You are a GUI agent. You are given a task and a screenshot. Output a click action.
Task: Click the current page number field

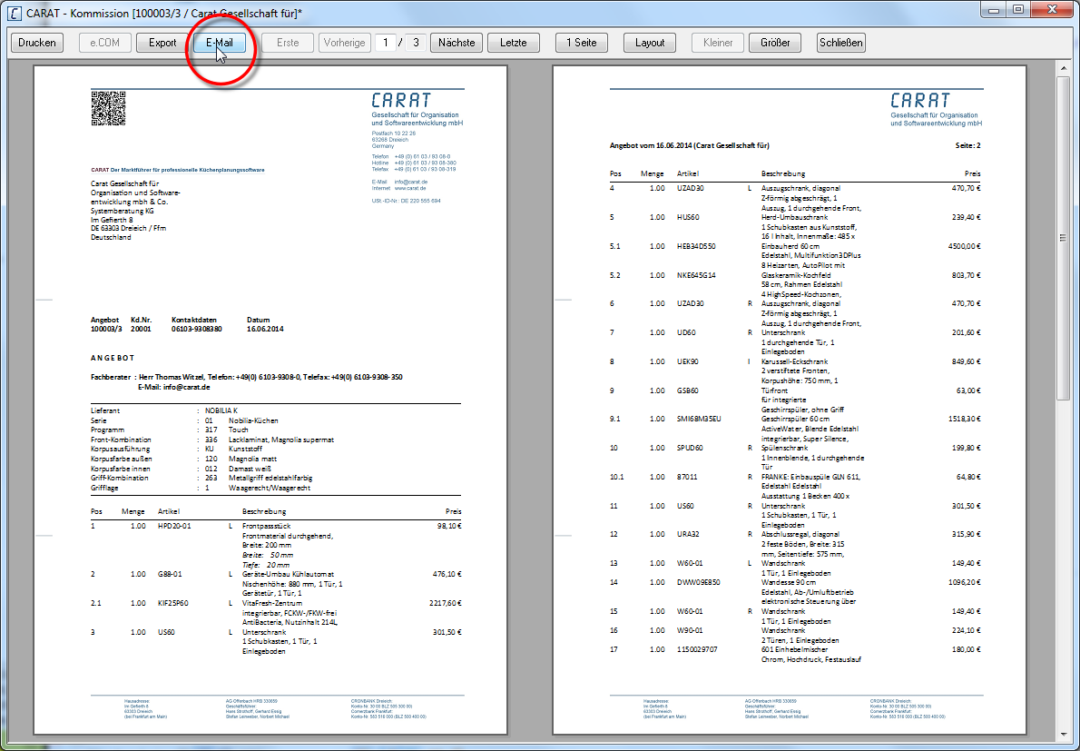(387, 43)
